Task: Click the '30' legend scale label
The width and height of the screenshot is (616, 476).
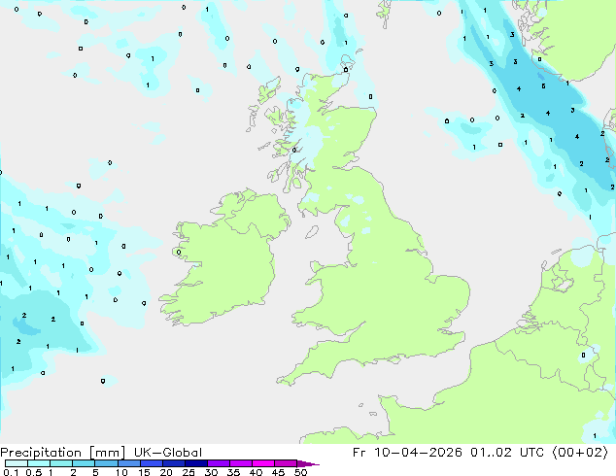Action: (211, 472)
